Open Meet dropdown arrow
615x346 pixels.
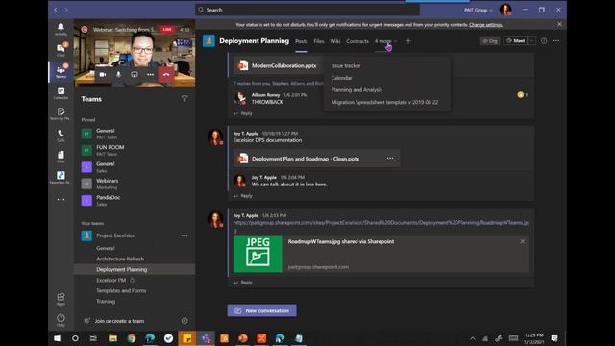click(531, 40)
